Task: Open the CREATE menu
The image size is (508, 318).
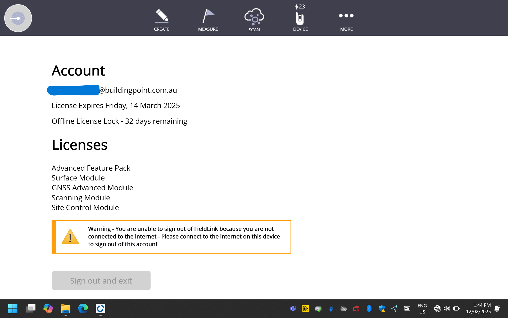Action: (162, 20)
